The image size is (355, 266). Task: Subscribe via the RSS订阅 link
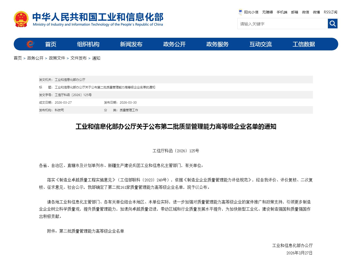[x=330, y=12]
